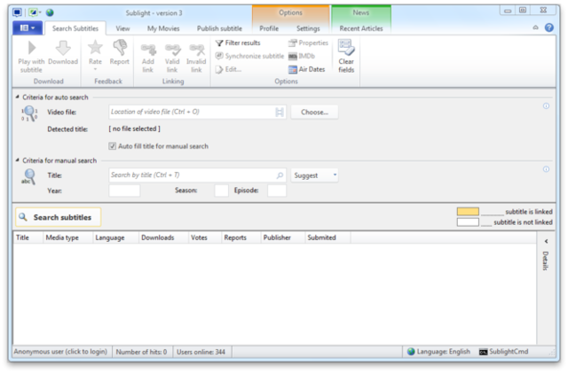
Task: Click the Rate star icon
Action: (x=95, y=47)
